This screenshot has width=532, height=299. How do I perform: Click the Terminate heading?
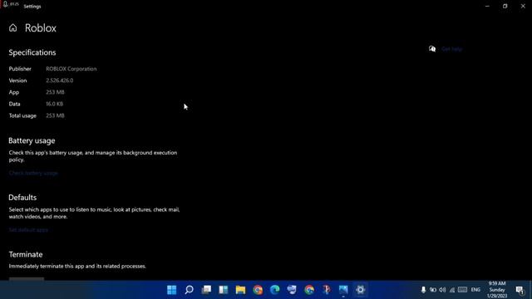pos(26,254)
